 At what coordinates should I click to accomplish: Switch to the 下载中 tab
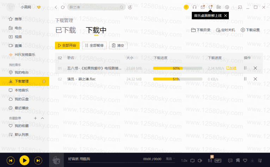click(x=96, y=30)
